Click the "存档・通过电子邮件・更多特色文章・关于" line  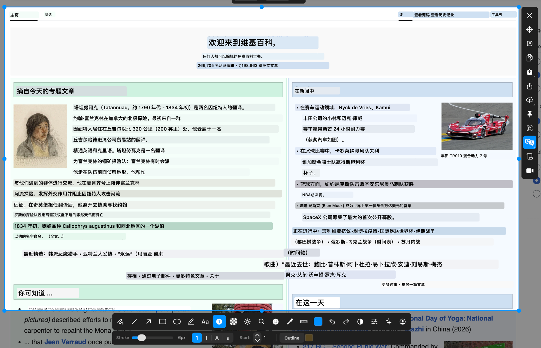pos(173,276)
